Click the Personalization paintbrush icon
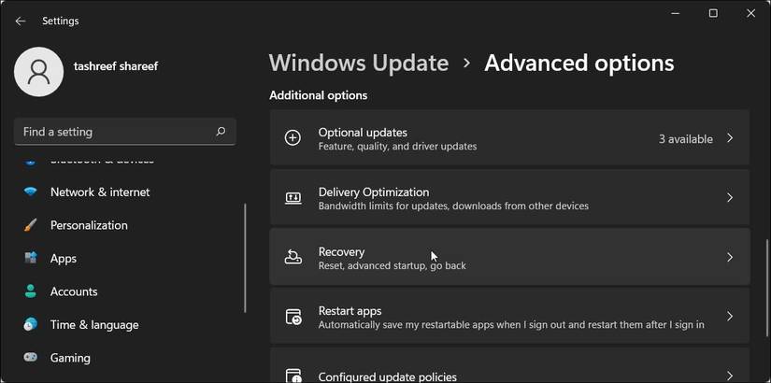 click(x=31, y=225)
